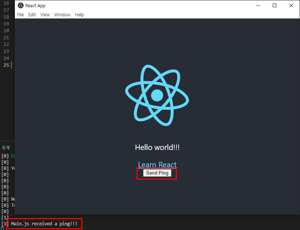Viewport: 300px width, 230px height.
Task: Click line number 25 in the editor gutter
Action: pyautogui.click(x=6, y=65)
